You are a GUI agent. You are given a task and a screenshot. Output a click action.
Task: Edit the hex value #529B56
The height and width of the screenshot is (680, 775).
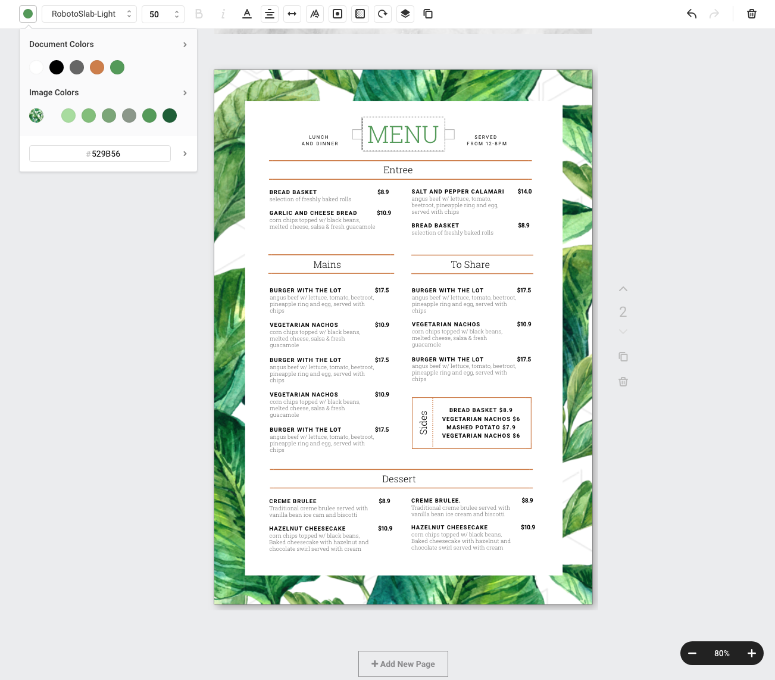[99, 154]
